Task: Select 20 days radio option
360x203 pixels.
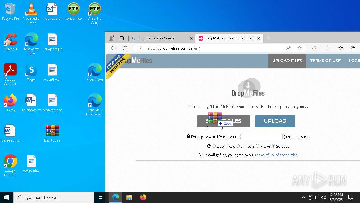Action: 274,146
